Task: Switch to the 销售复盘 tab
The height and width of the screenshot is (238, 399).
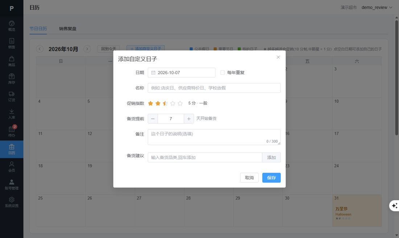Action: [x=68, y=29]
